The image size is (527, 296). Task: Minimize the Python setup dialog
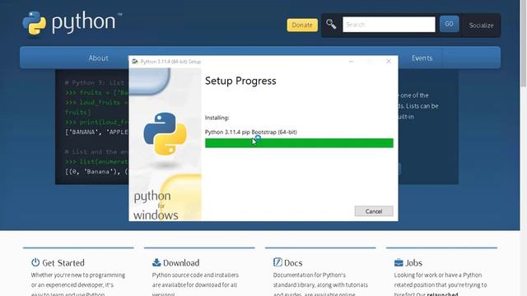point(351,62)
